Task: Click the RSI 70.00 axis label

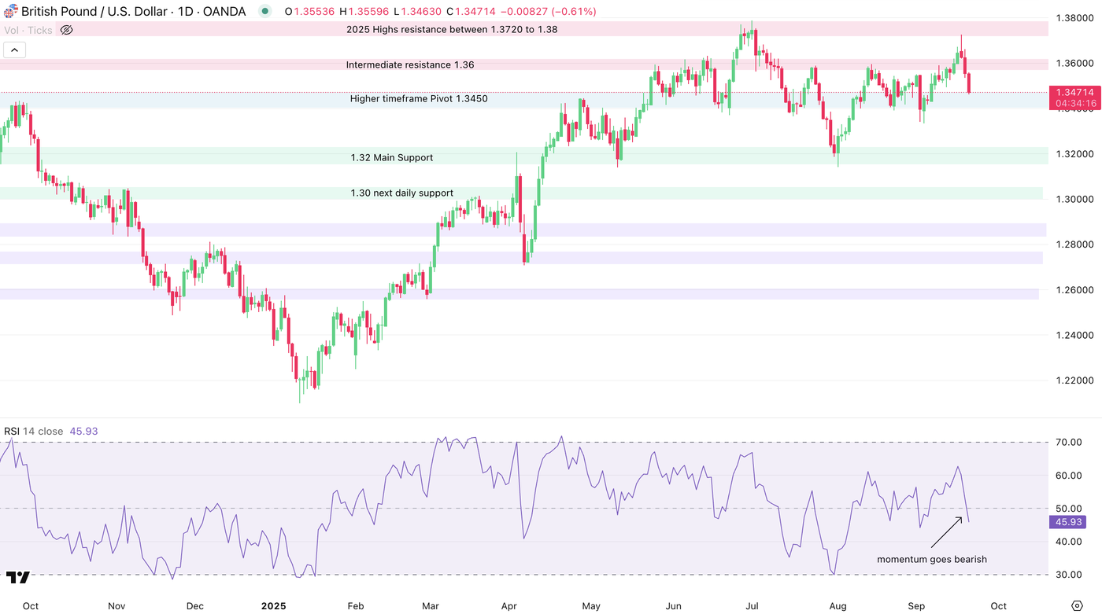Action: 1067,443
